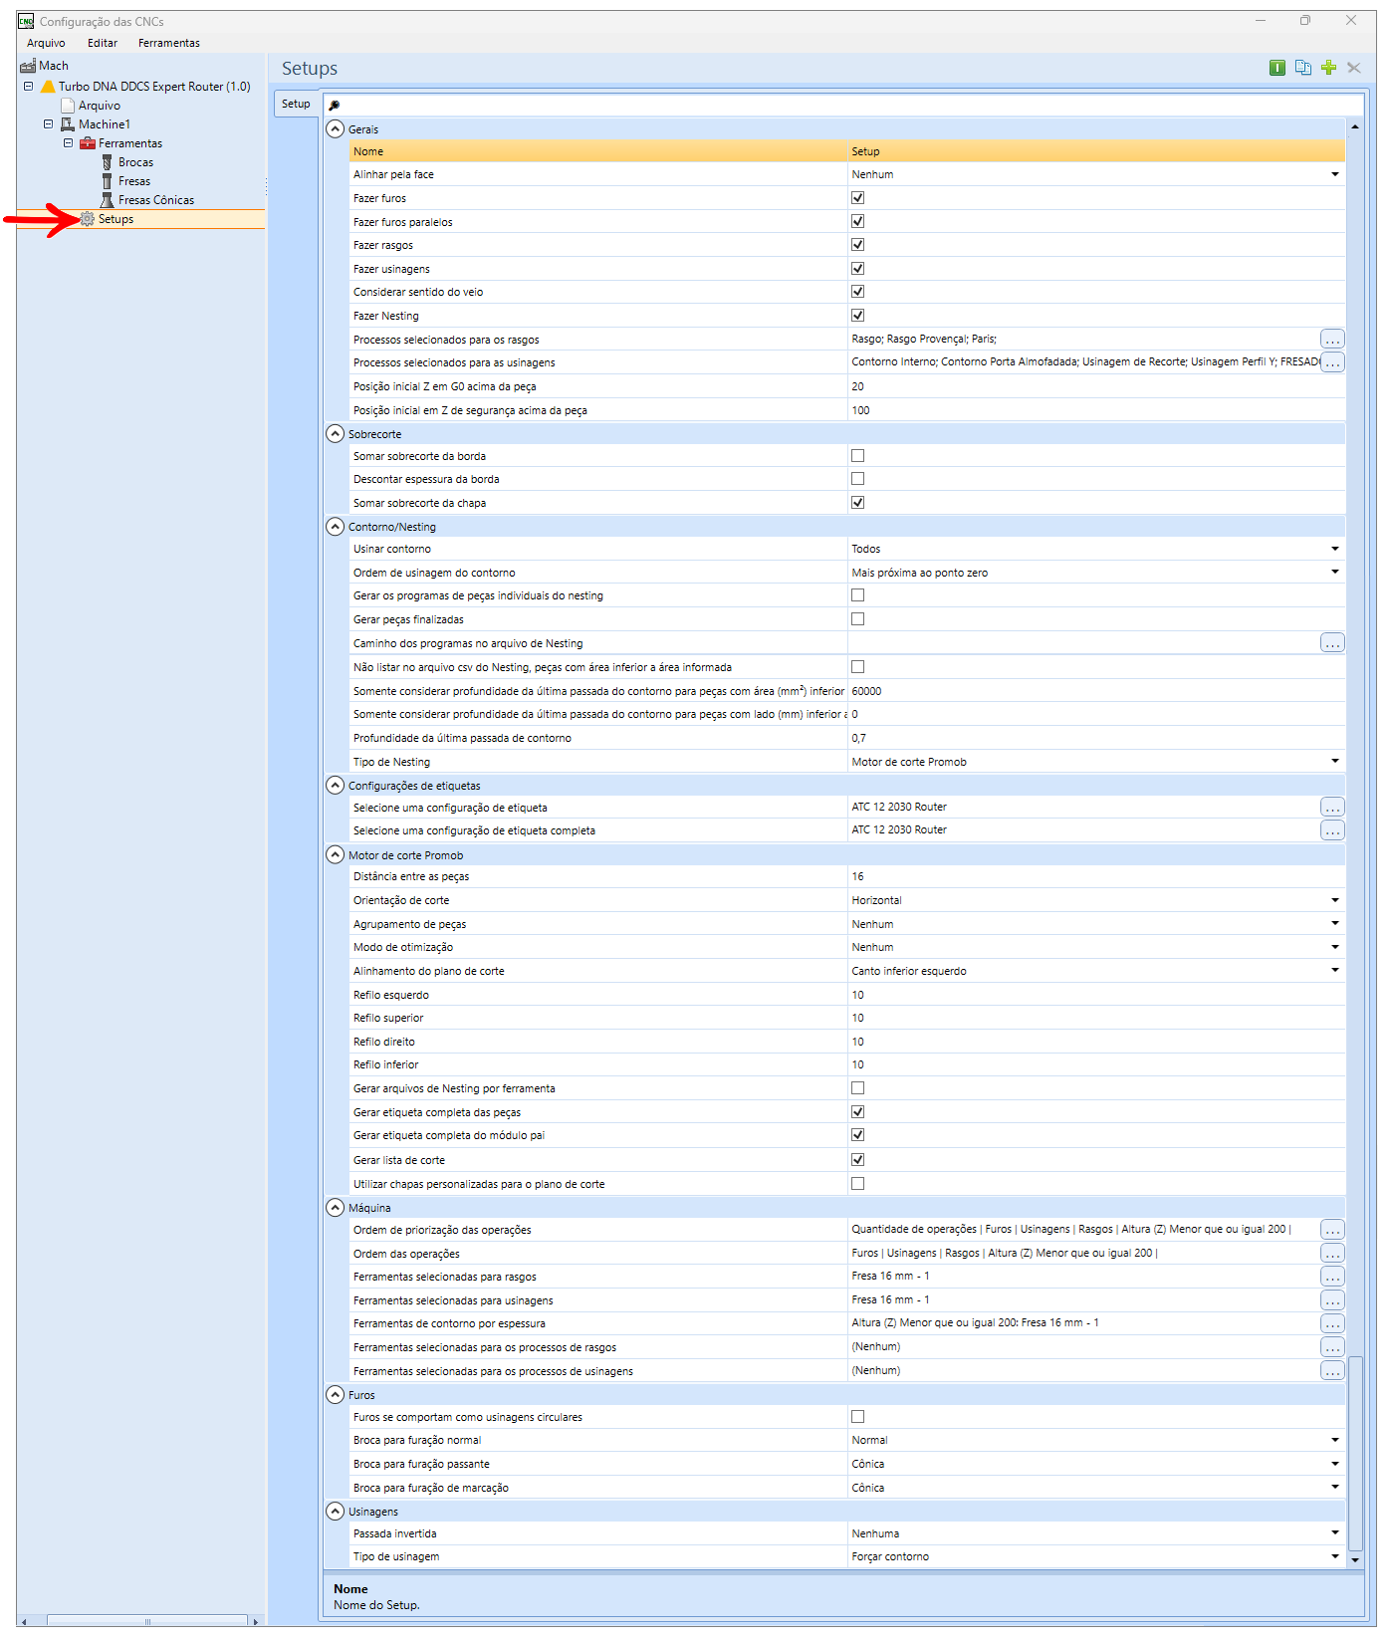Image resolution: width=1391 pixels, height=1643 pixels.
Task: Add a new setup with green plus
Action: pyautogui.click(x=1328, y=68)
